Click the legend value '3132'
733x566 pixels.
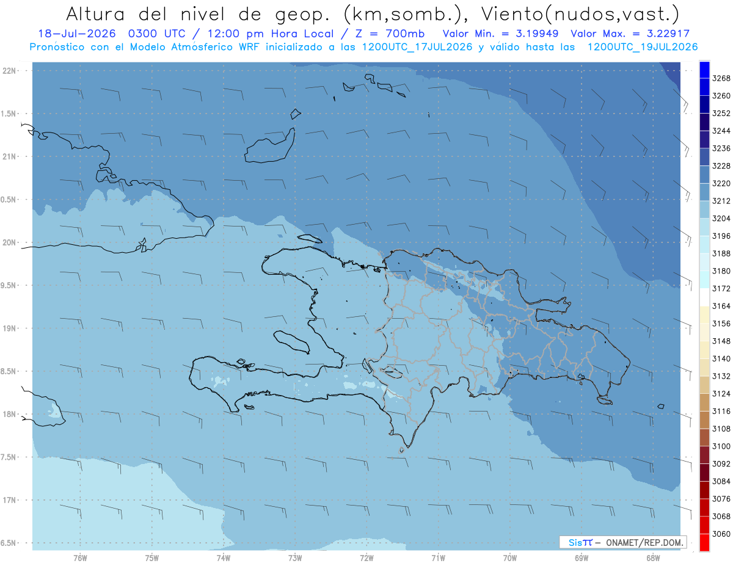[721, 376]
